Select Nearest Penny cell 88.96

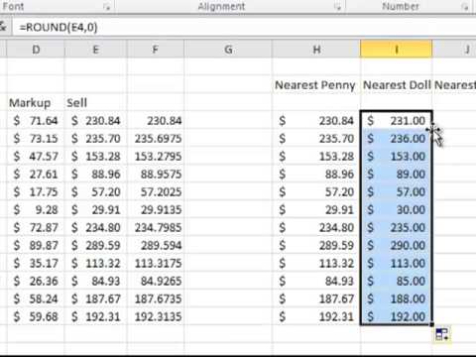pos(316,175)
